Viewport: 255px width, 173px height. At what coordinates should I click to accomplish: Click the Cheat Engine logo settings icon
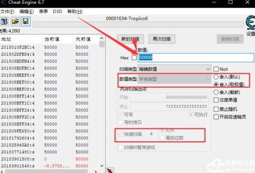pos(251,23)
